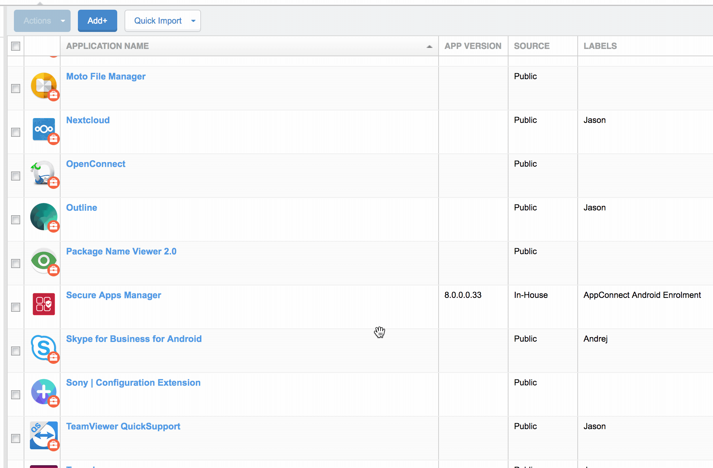Click the OpenConnect app icon
This screenshot has width=713, height=468.
point(43,173)
